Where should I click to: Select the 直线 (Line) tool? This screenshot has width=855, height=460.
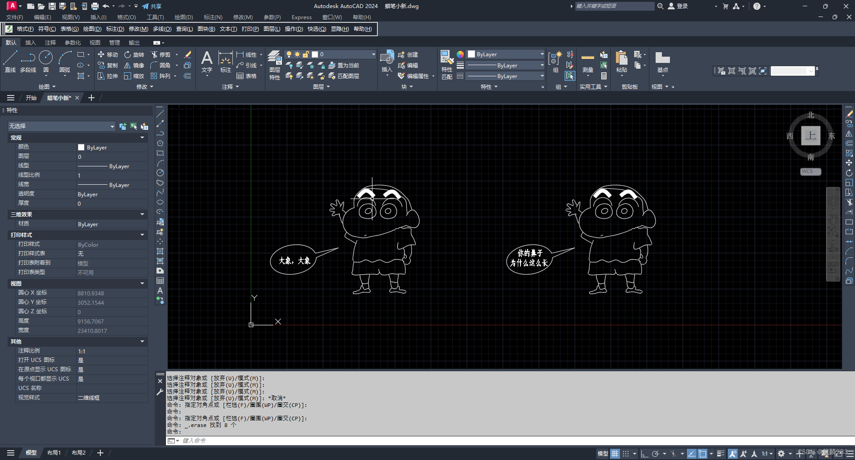(10, 62)
